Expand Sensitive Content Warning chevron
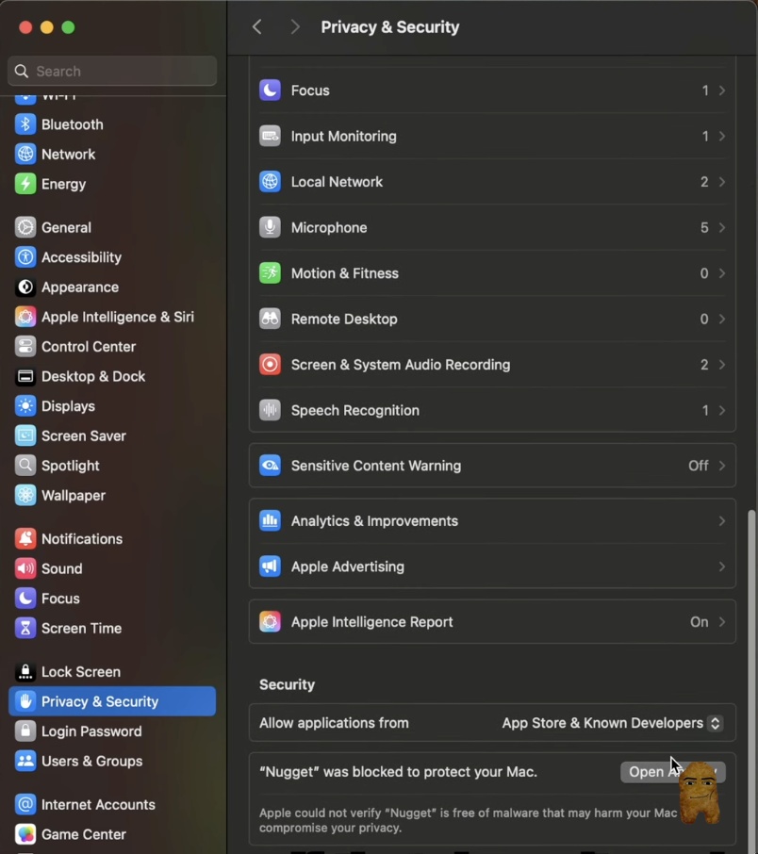 coord(721,466)
